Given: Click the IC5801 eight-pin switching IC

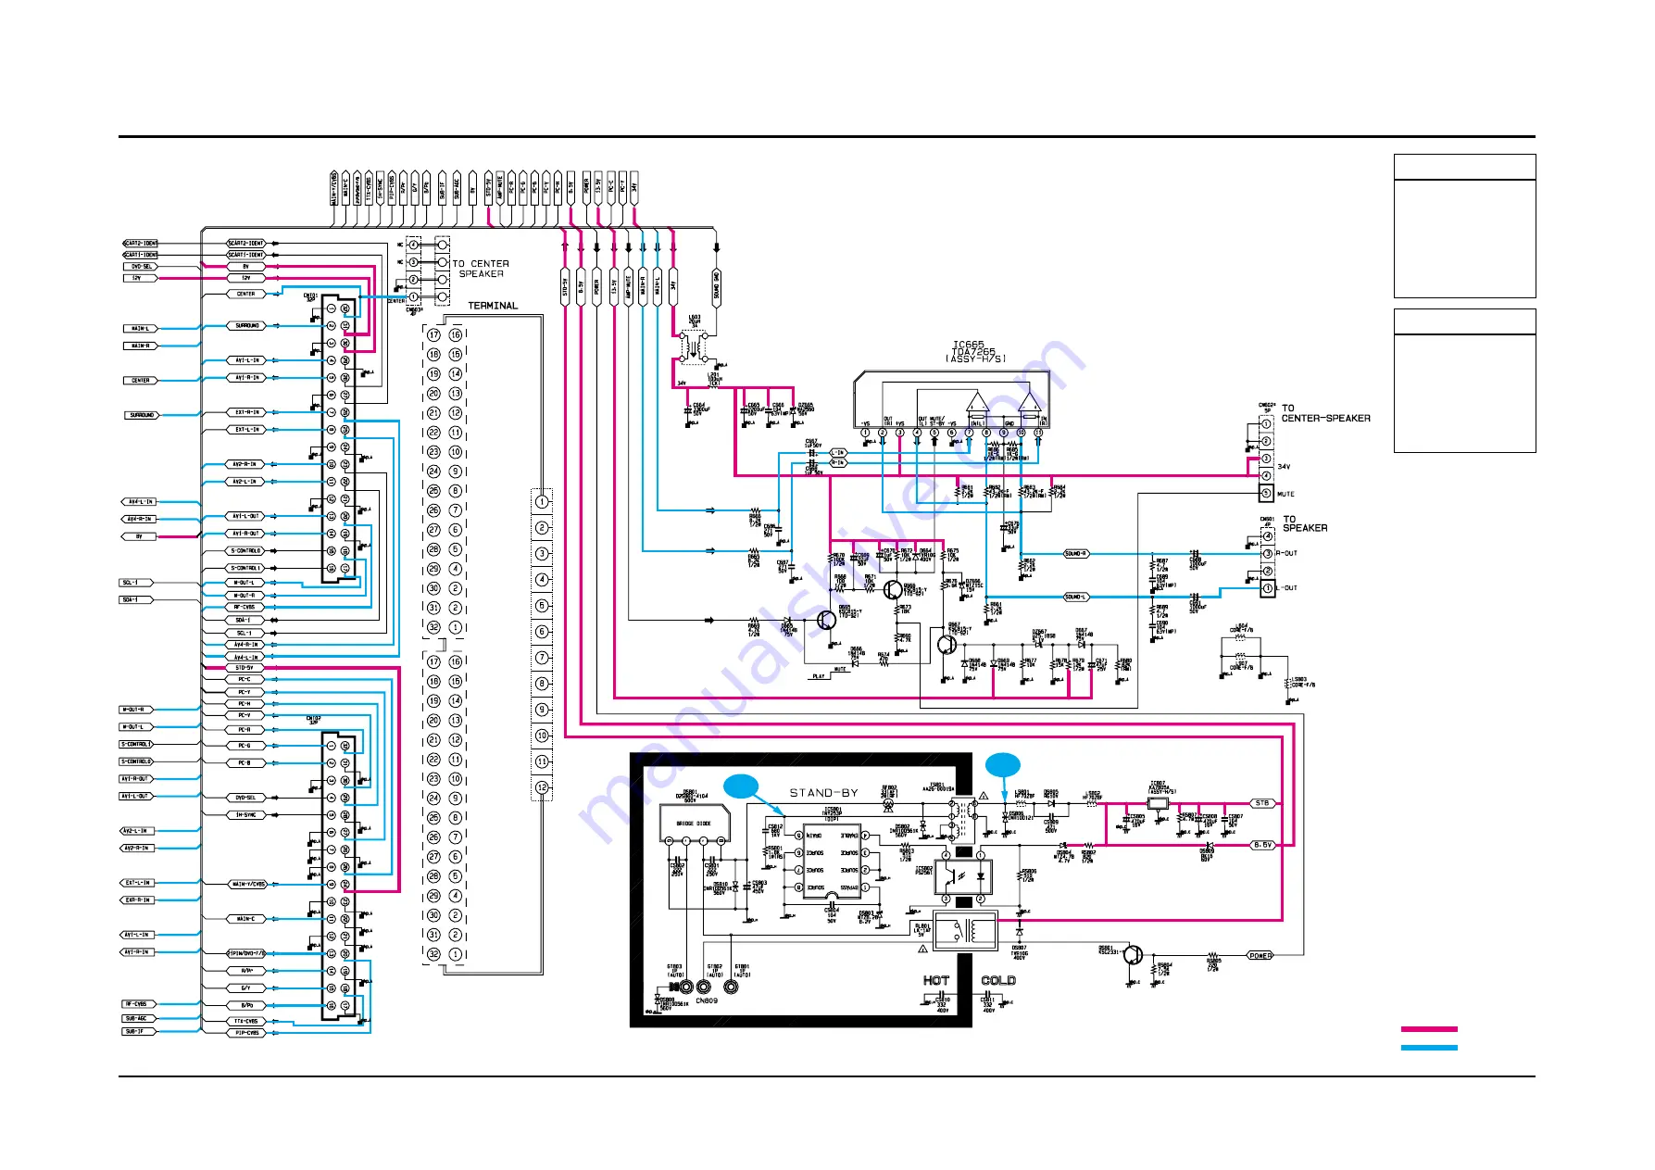Looking at the screenshot, I should [x=832, y=861].
